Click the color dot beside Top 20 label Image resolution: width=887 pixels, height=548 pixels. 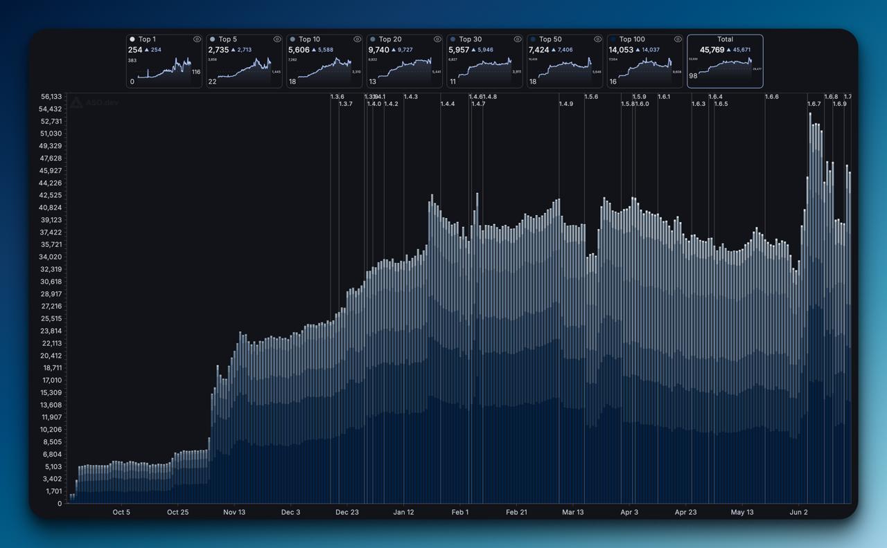pos(373,39)
